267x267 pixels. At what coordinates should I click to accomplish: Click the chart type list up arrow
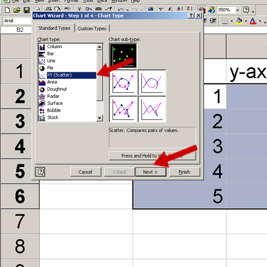click(x=100, y=47)
